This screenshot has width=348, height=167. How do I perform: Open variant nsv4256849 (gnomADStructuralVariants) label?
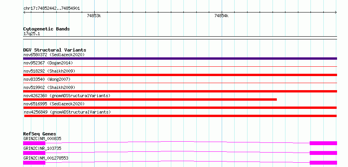[67, 112]
